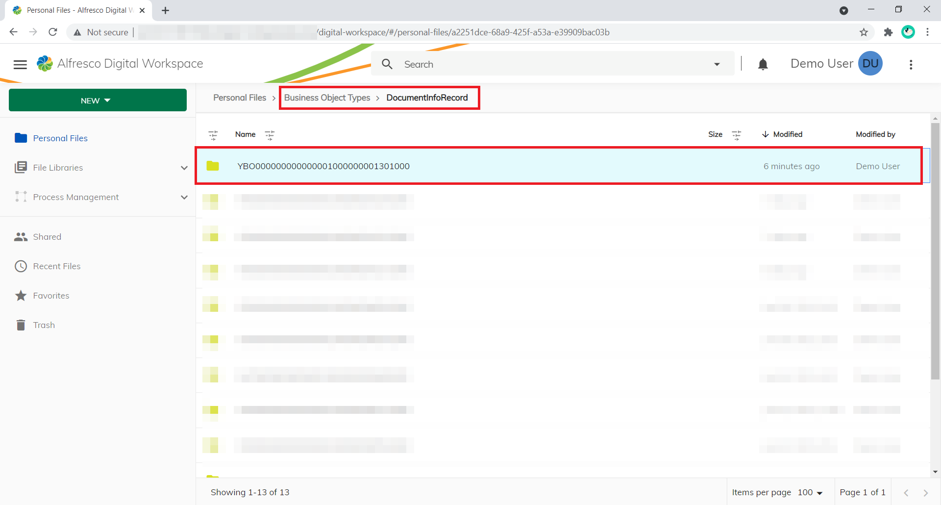Open the search options dropdown arrow
Viewport: 941px width, 505px height.
click(717, 64)
